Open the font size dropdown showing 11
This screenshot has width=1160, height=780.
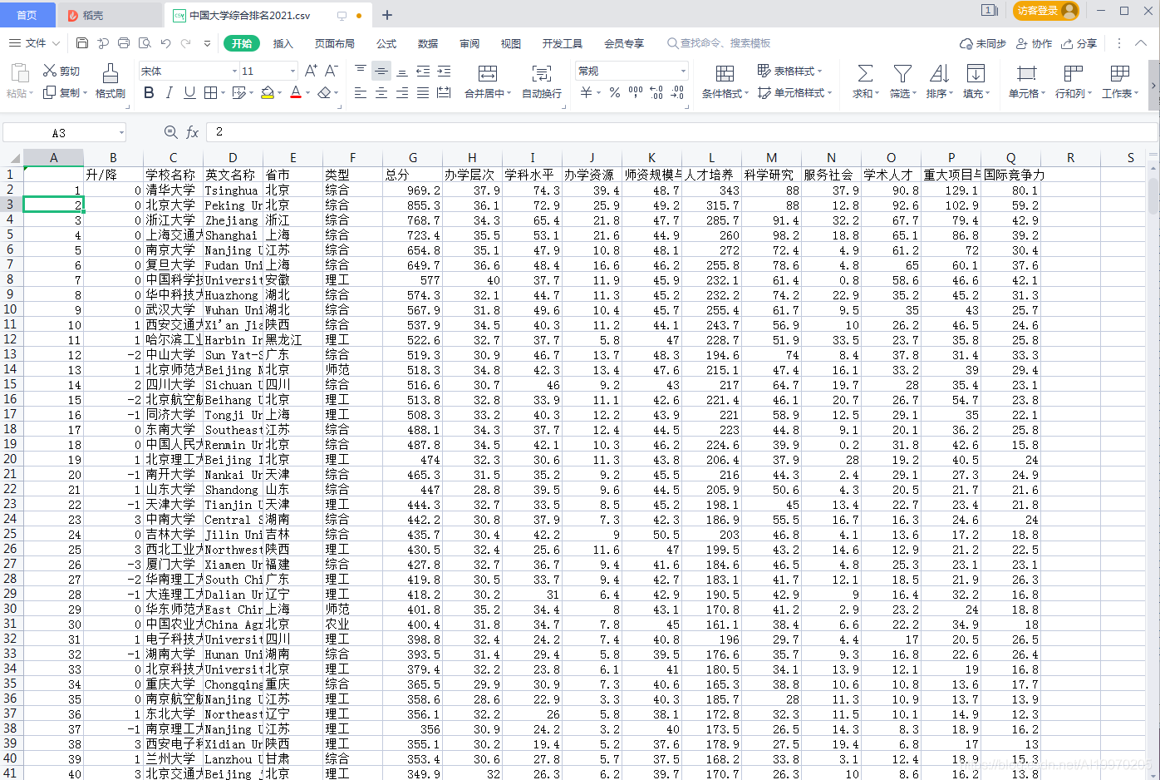click(x=292, y=72)
